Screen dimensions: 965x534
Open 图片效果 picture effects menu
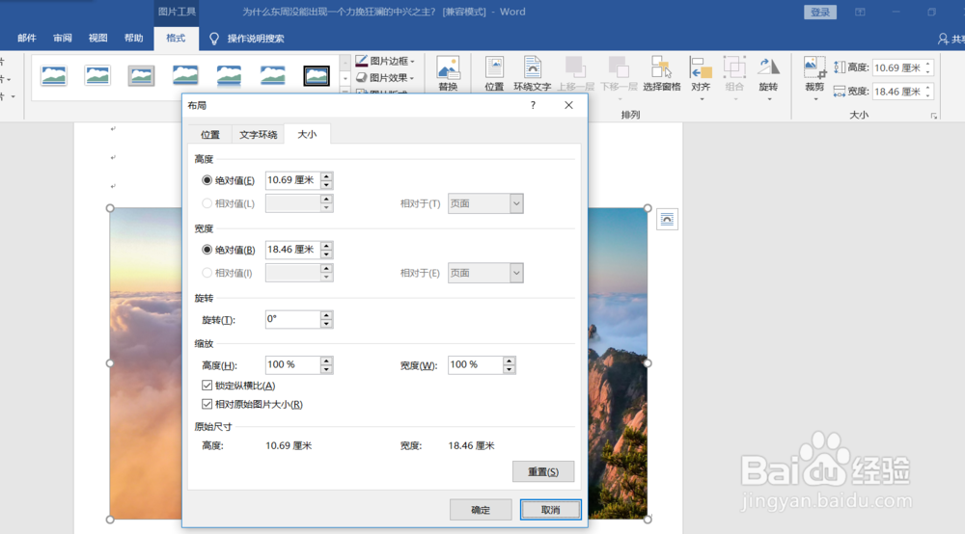click(385, 77)
